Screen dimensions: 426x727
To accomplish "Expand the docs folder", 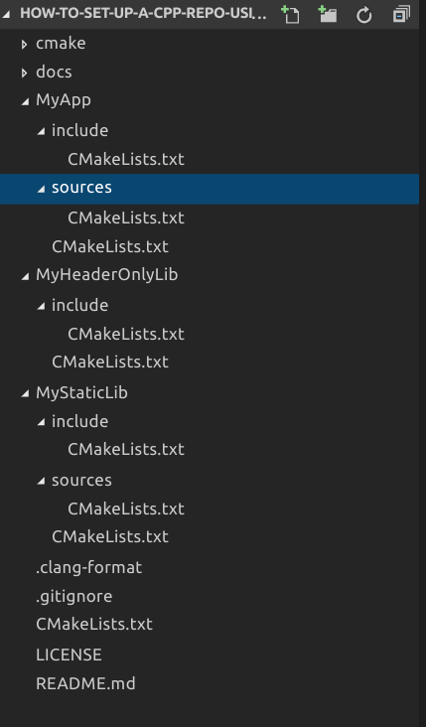I will click(24, 73).
